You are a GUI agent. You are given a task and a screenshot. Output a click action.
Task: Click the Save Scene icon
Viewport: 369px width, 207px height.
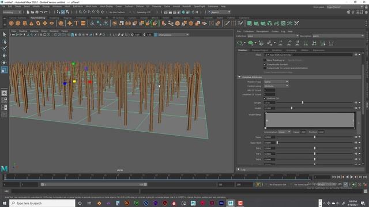(x=37, y=12)
